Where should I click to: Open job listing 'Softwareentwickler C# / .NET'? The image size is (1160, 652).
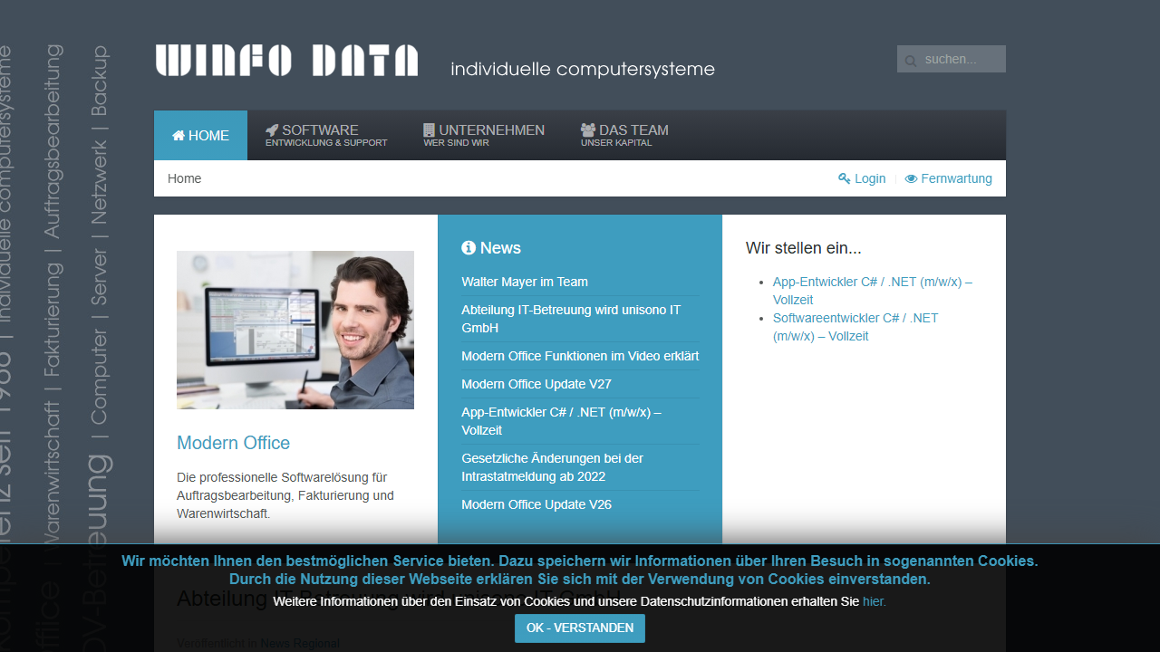point(856,327)
